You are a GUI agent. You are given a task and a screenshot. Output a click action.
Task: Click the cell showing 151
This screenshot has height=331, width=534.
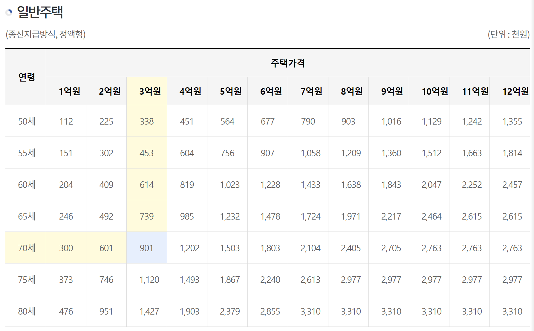66,153
